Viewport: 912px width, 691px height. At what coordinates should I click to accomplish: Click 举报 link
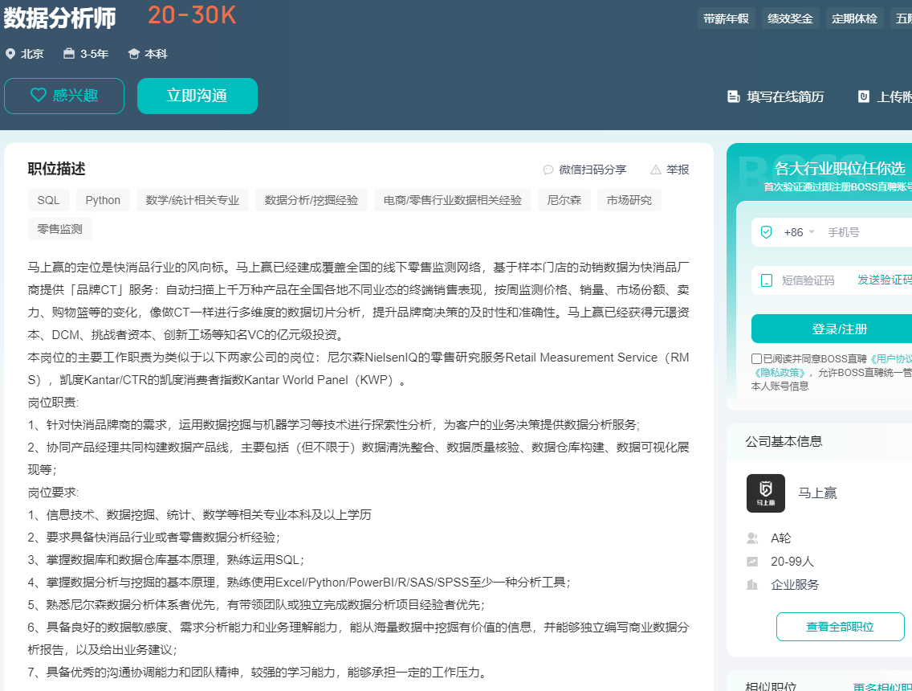click(x=678, y=170)
